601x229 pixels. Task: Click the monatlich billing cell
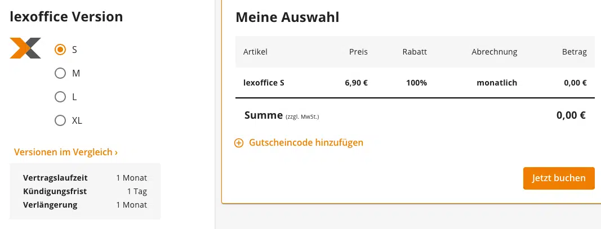coord(496,83)
